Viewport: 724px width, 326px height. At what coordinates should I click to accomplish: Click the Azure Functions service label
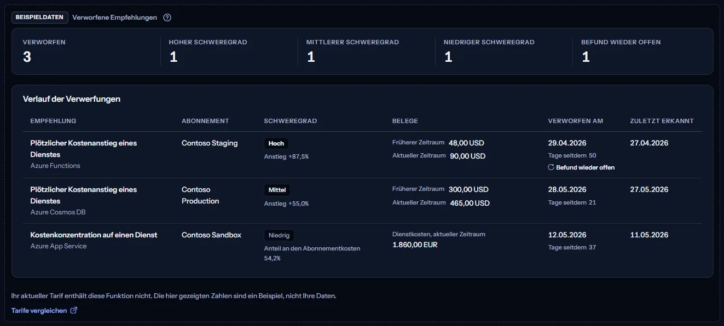click(x=55, y=166)
